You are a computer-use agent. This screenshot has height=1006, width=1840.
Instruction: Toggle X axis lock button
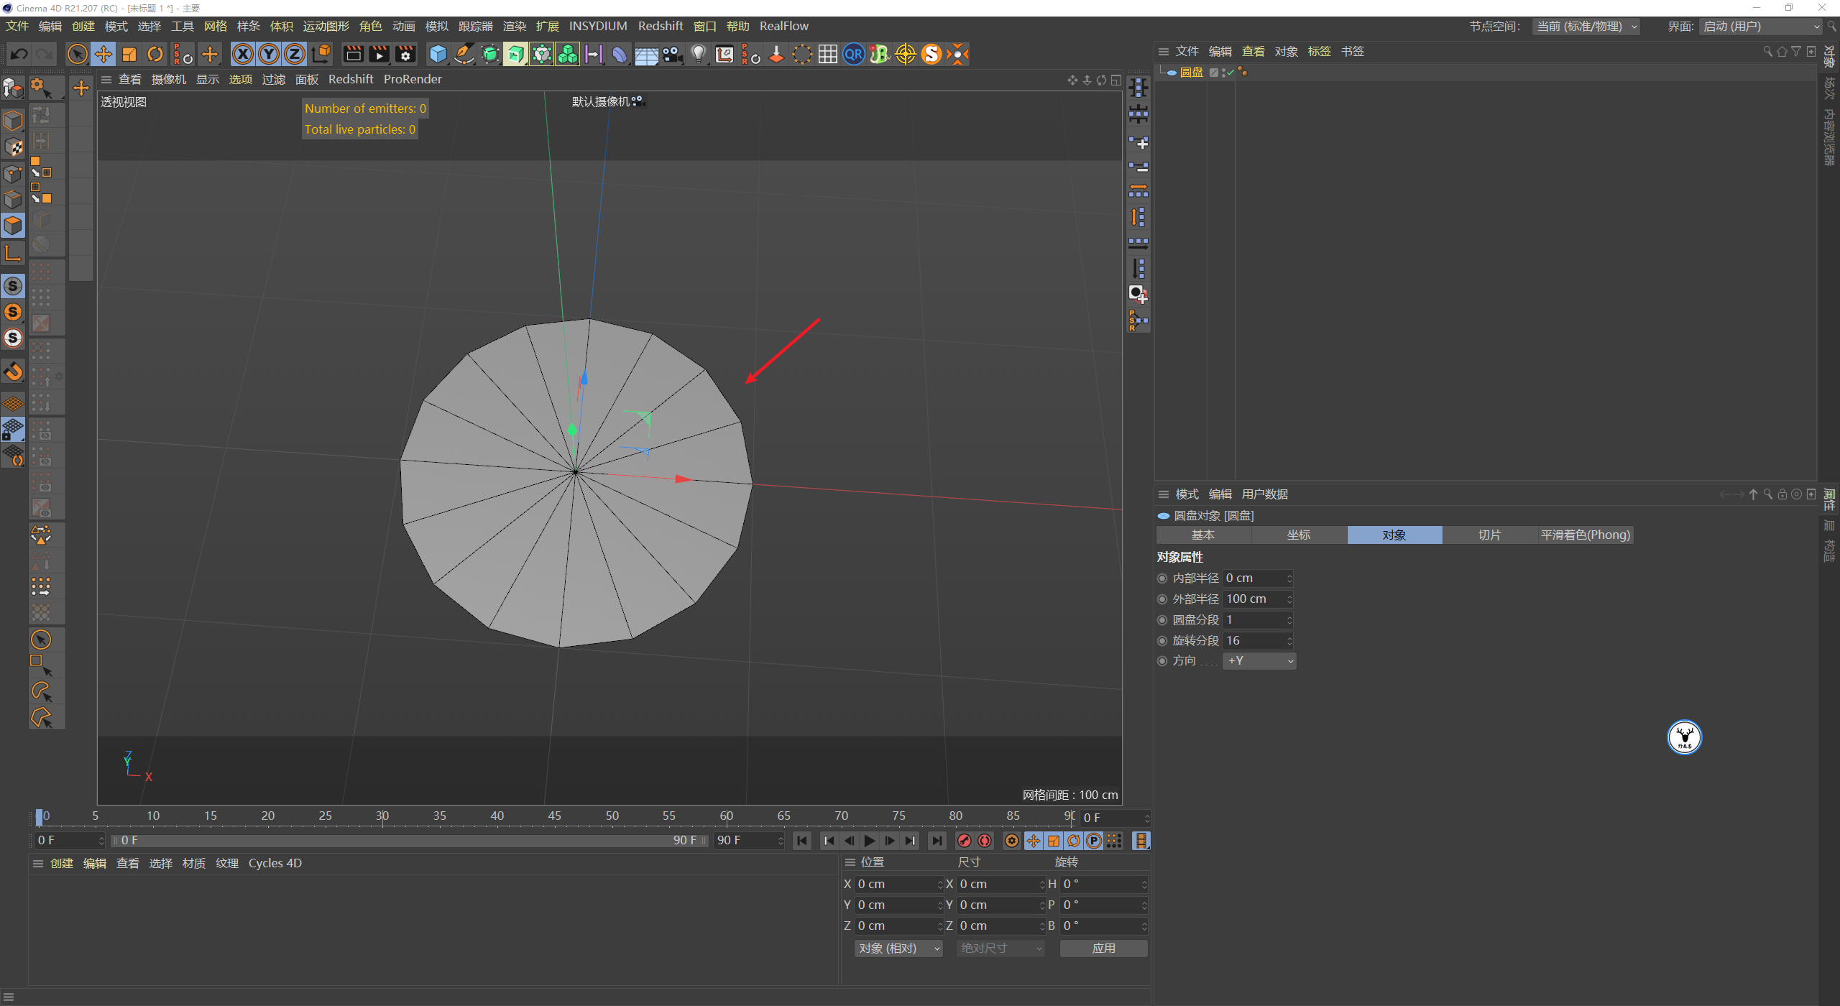point(243,54)
